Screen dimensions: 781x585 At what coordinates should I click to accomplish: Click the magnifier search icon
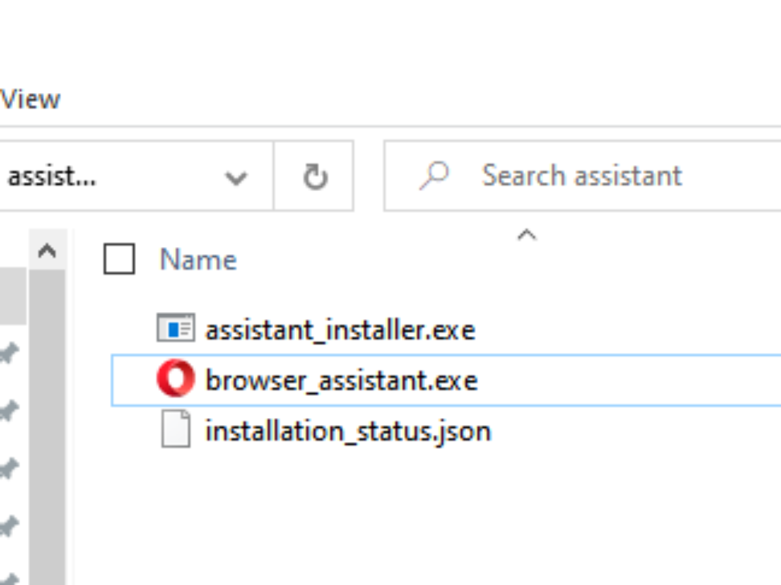click(434, 175)
